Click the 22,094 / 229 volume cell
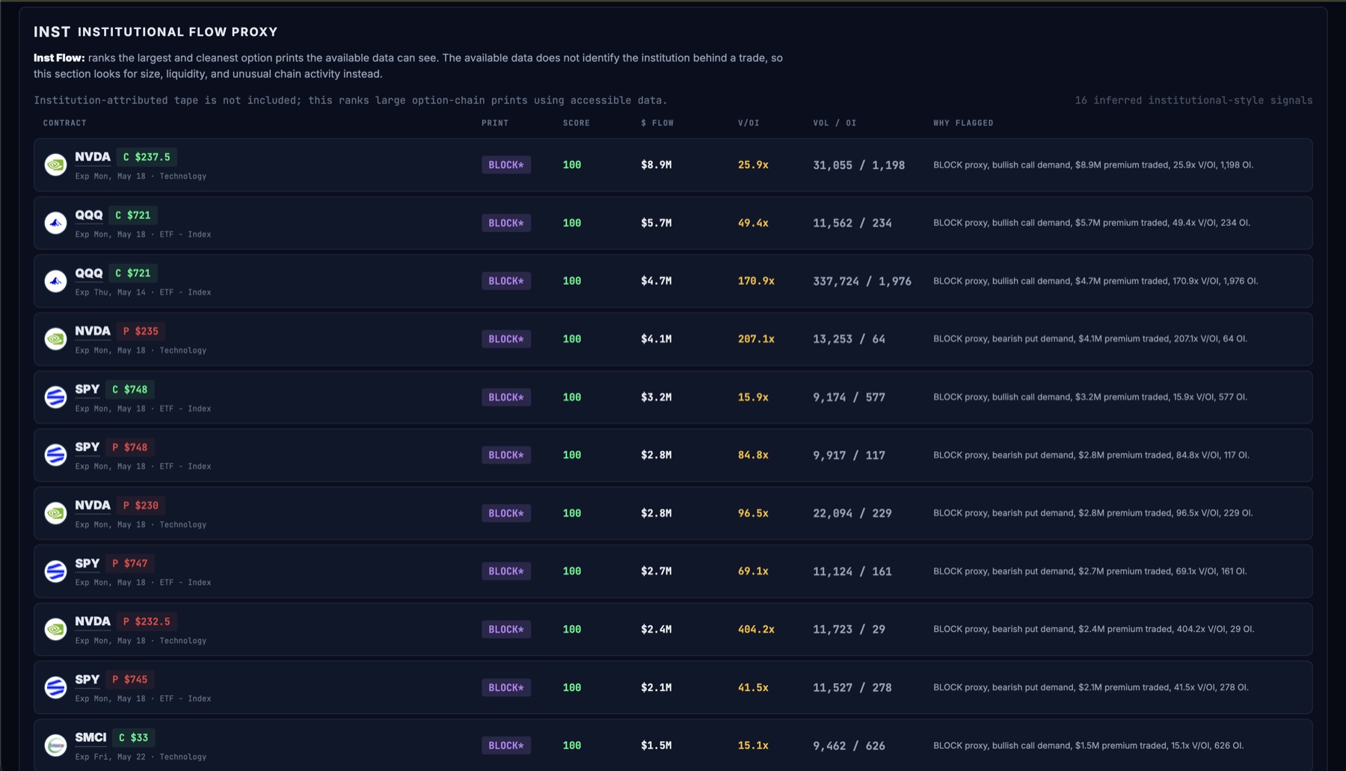The width and height of the screenshot is (1346, 771). point(852,513)
